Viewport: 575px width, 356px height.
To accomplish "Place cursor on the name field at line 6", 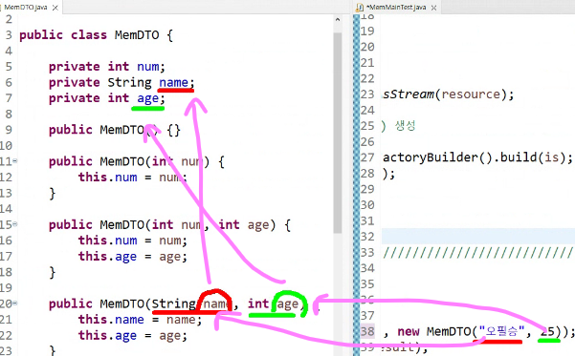I will pos(173,83).
